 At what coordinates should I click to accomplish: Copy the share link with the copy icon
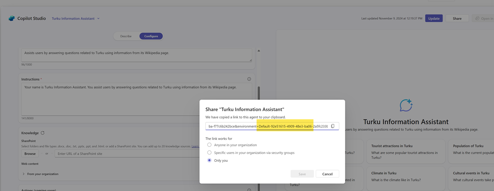(333, 126)
